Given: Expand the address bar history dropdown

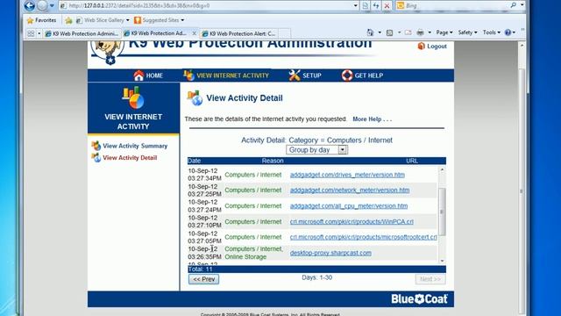Looking at the screenshot, I should coord(355,5).
